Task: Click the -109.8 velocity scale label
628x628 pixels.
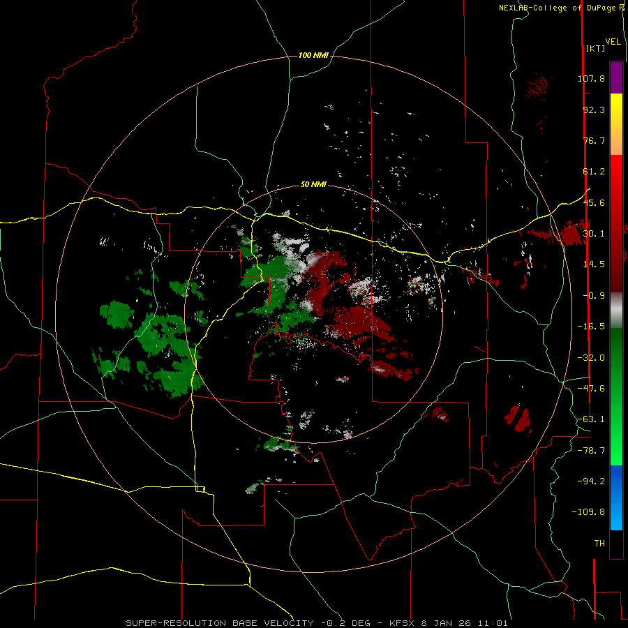Action: pos(588,512)
